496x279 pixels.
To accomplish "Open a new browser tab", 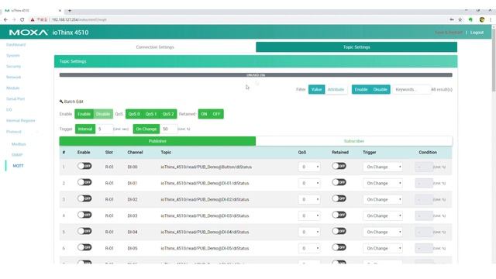I will click(70, 10).
